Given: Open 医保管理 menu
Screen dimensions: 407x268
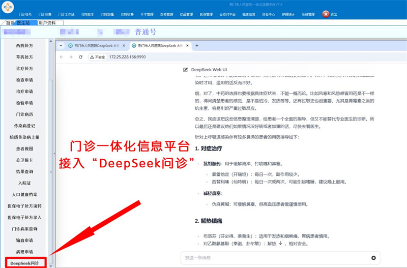Looking at the screenshot, I should click(206, 15).
